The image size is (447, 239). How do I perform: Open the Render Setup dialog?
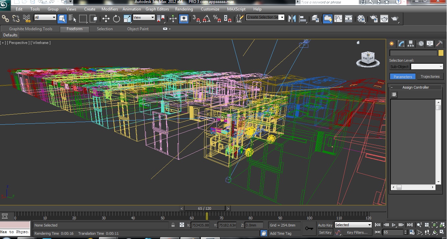click(x=373, y=19)
